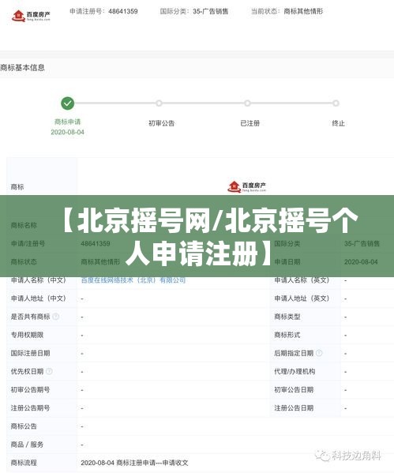
Task: Click the 注册公告日期 label
Action: tap(294, 407)
